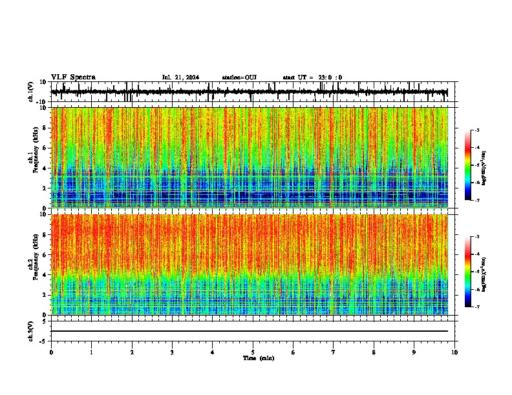Click time axis tick label "8"
This screenshot has width=512, height=395.
374,352
